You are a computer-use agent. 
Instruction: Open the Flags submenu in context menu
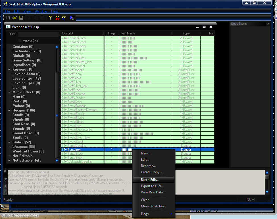153,214
